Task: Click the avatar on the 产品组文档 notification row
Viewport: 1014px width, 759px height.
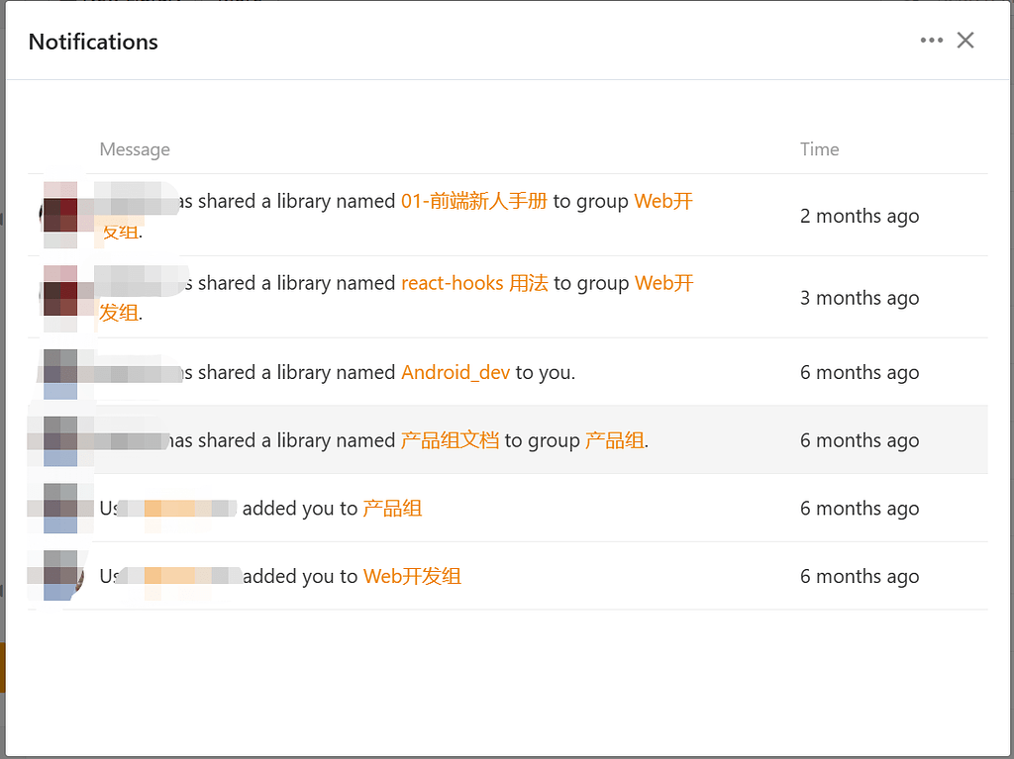Action: click(59, 439)
